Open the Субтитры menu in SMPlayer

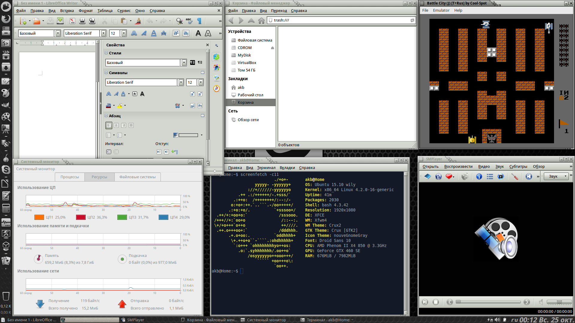[x=518, y=167]
